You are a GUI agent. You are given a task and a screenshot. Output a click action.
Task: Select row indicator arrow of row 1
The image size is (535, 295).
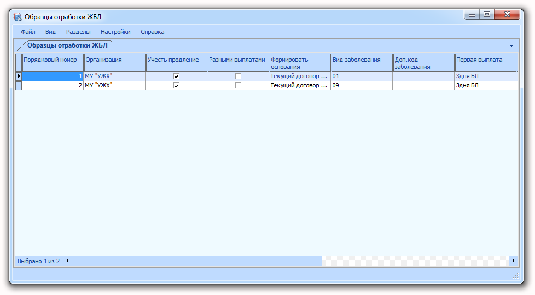pos(19,76)
